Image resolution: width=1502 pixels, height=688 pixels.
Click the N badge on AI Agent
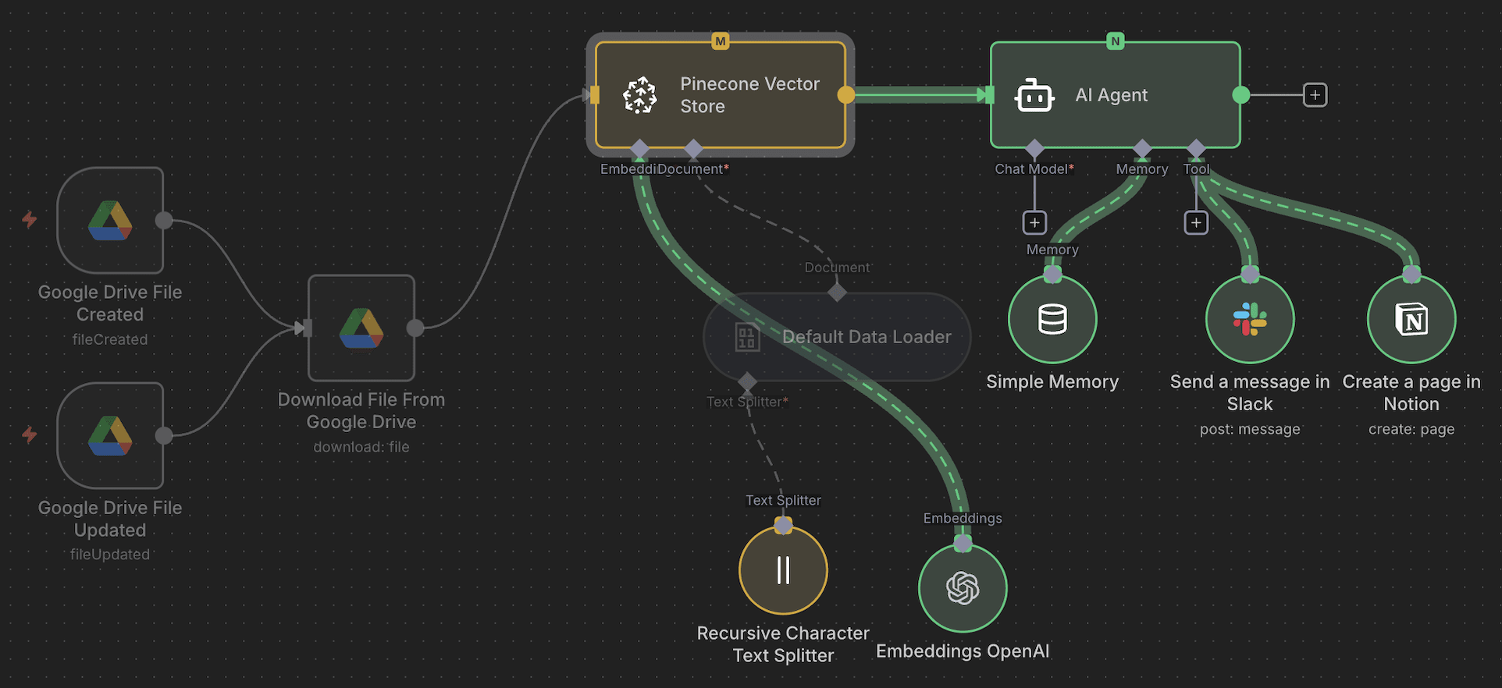tap(1116, 41)
